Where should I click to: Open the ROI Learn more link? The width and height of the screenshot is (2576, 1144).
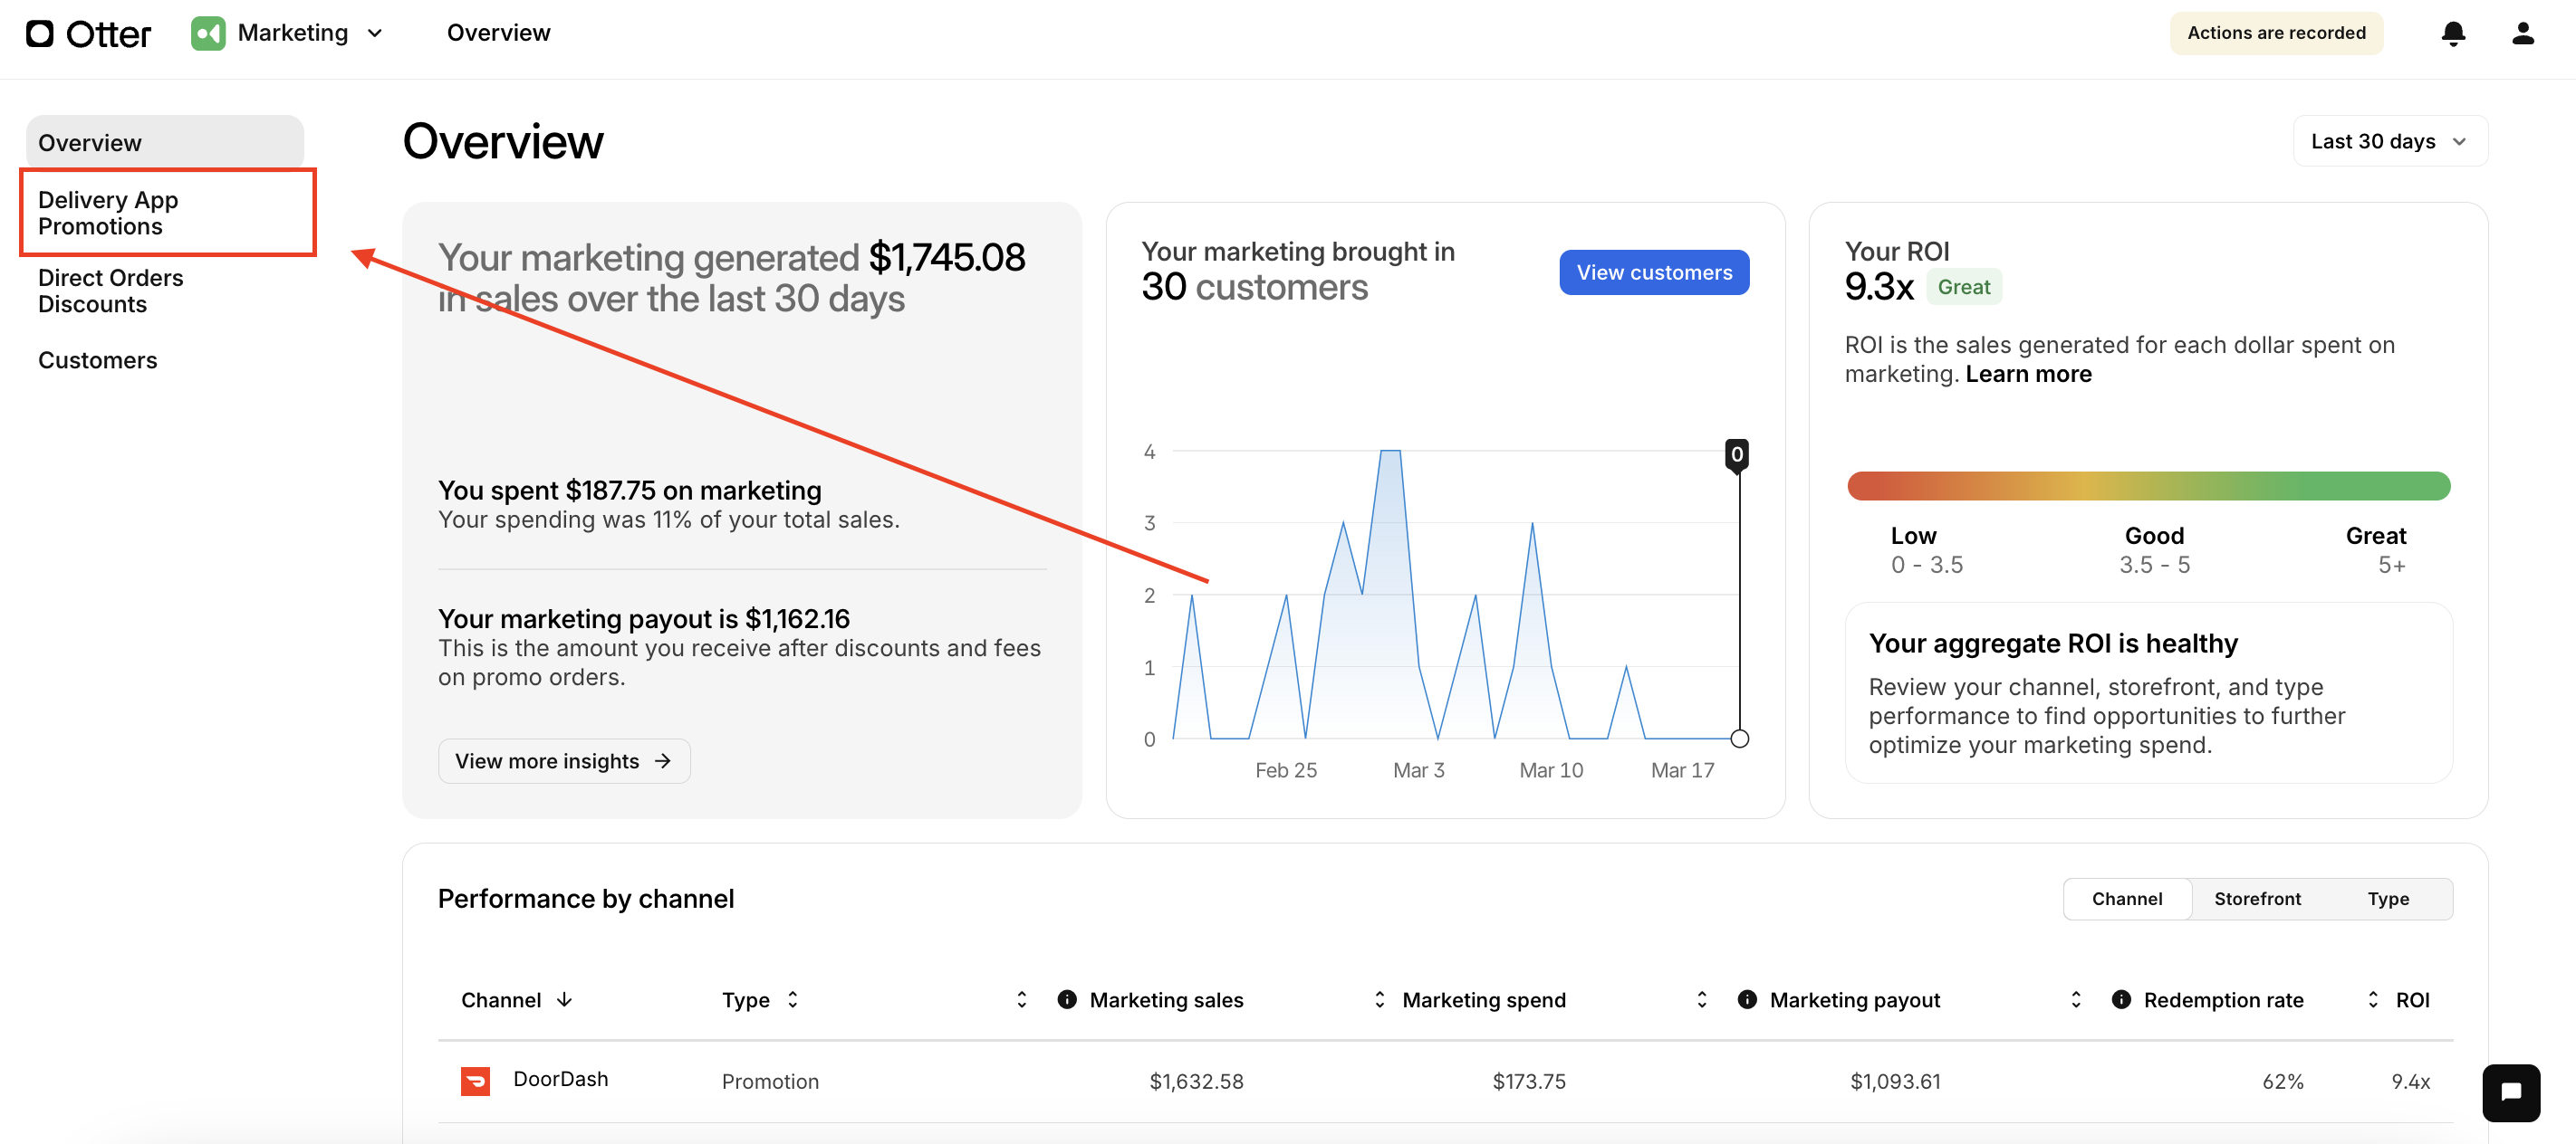coord(2028,374)
